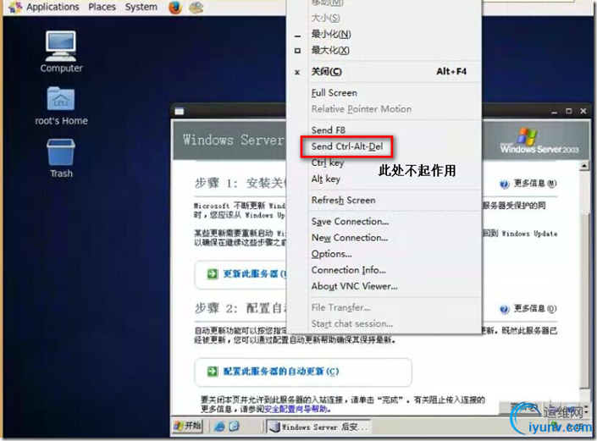
Task: Maximize the VNC viewer window
Action: pos(569,111)
